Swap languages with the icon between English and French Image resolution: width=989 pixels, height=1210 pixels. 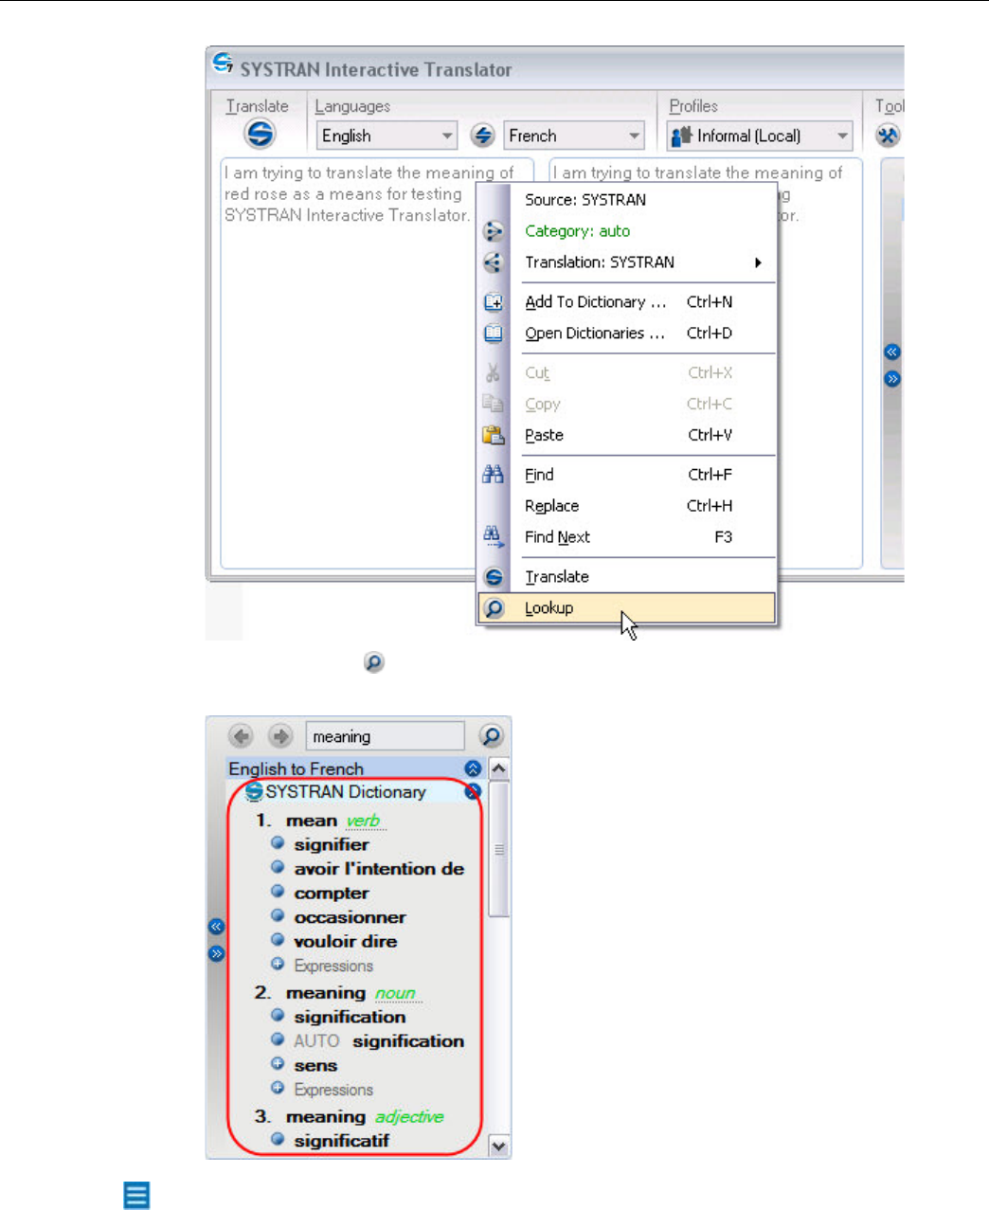click(483, 135)
